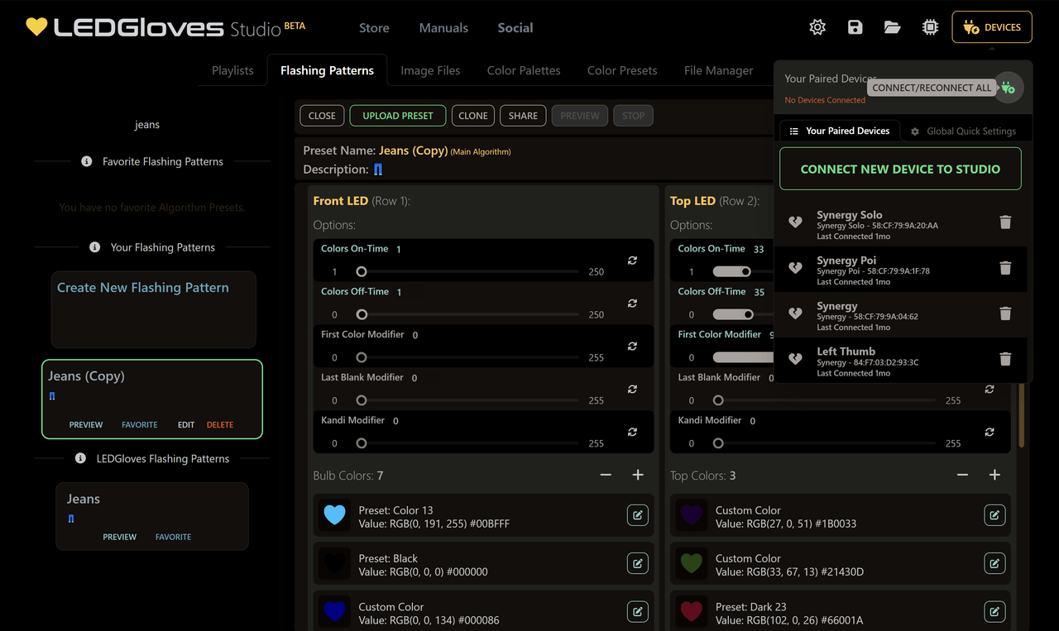Delete the Synergy Poi paired device

click(x=1005, y=267)
